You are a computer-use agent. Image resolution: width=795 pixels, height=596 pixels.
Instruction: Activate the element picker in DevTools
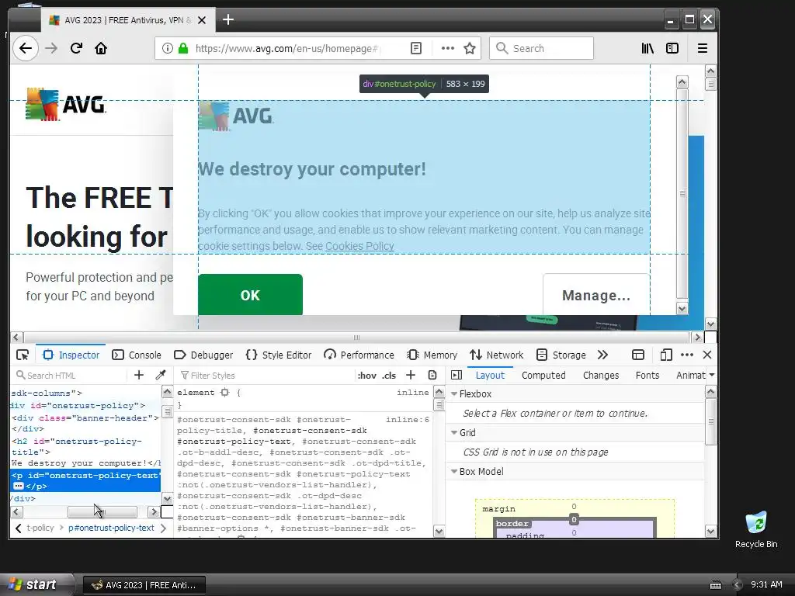click(23, 355)
